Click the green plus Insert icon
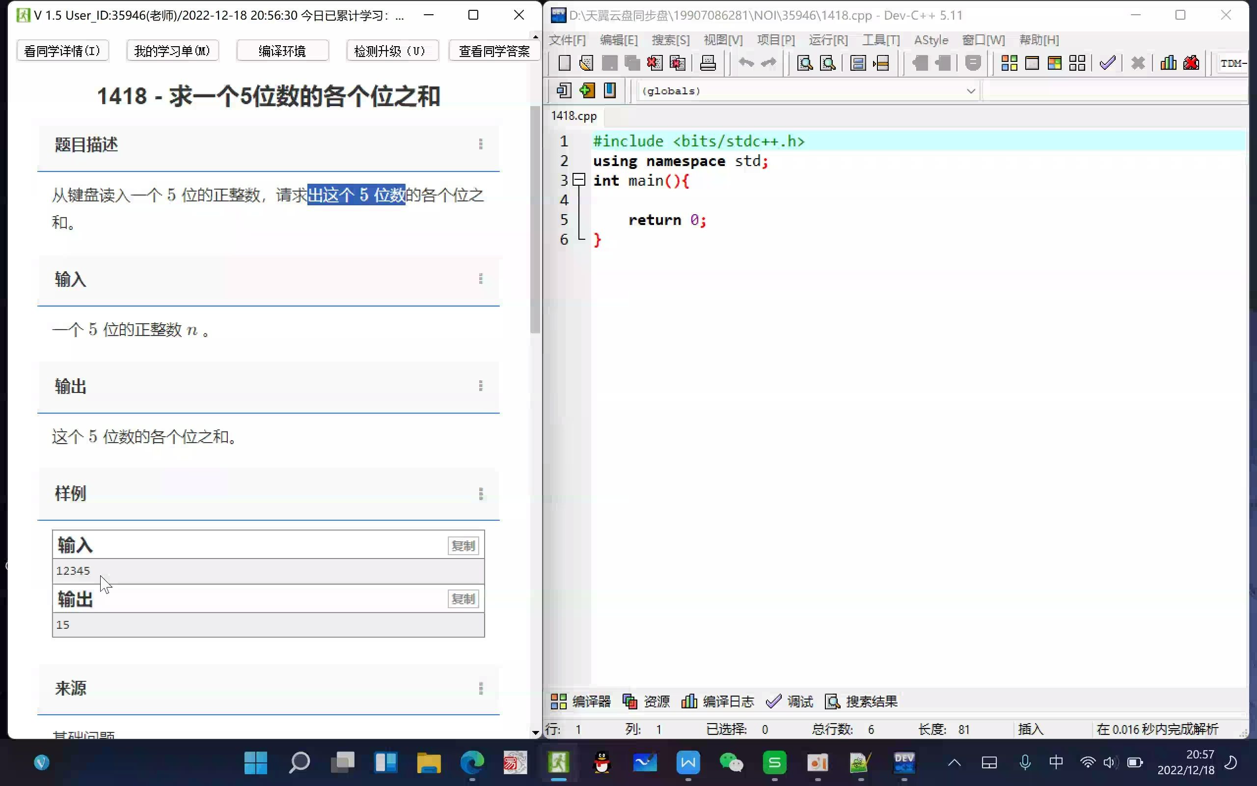 coord(587,90)
